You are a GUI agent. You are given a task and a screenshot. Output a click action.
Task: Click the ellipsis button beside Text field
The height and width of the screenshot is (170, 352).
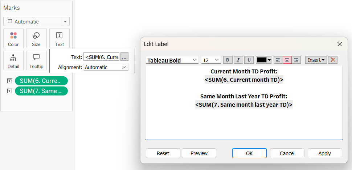tap(124, 57)
